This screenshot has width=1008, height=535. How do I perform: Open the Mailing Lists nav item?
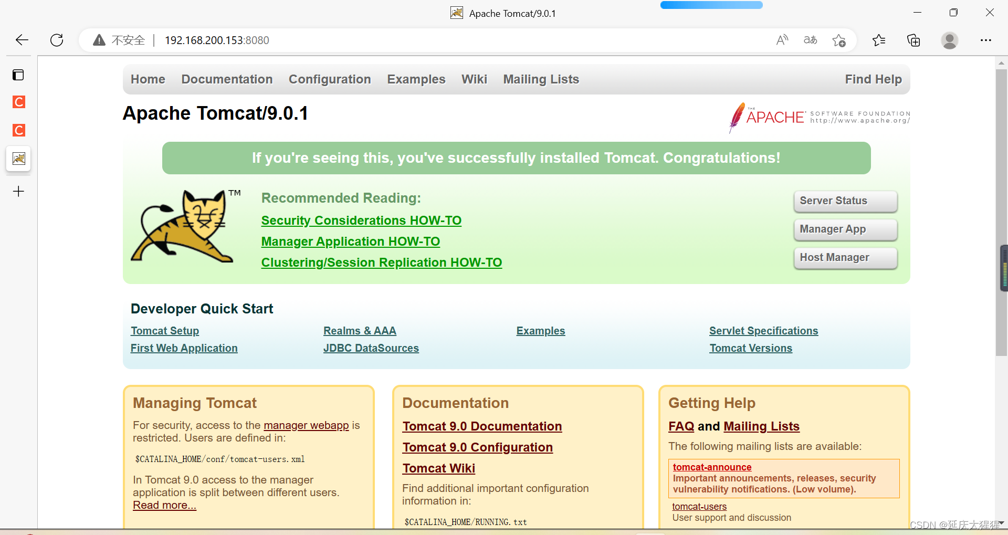pos(541,79)
